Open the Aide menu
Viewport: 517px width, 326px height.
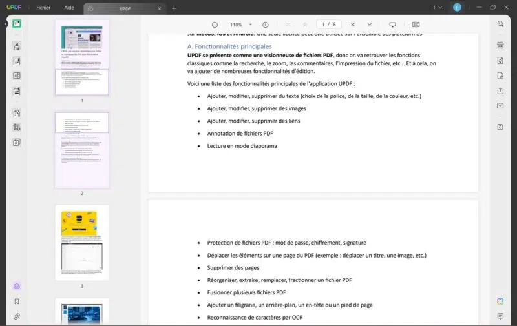[x=69, y=8]
